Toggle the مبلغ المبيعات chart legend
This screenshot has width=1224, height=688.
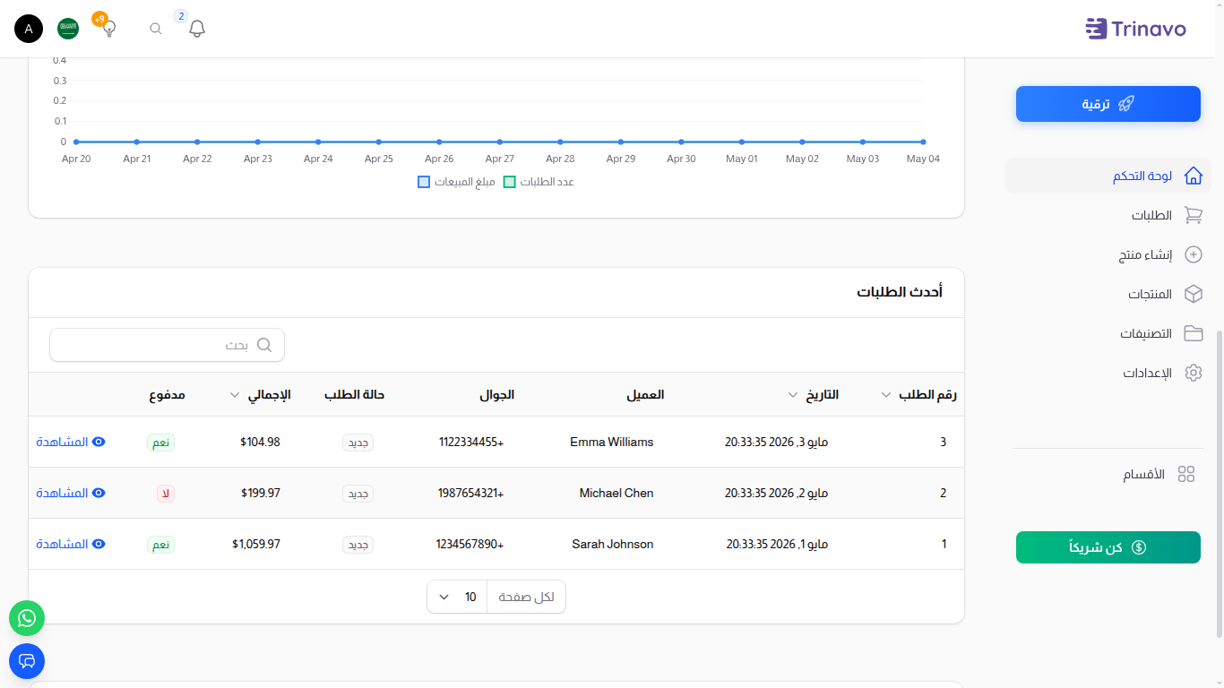pos(456,182)
